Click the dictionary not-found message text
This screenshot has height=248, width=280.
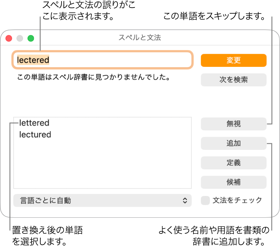94,77
